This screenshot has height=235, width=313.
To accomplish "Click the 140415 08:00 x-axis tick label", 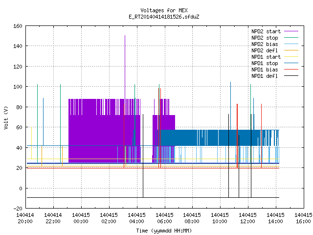I will coord(192,218).
